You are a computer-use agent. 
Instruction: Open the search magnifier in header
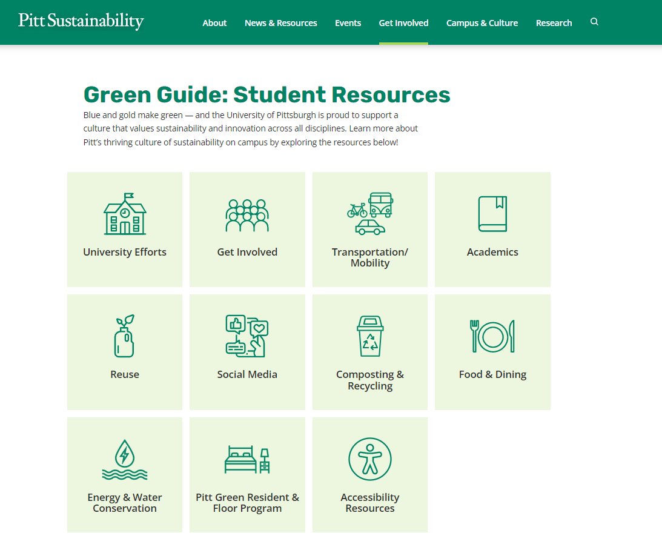594,22
